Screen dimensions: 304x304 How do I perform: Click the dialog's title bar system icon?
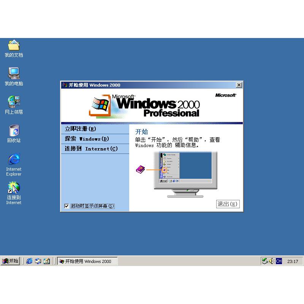point(65,85)
